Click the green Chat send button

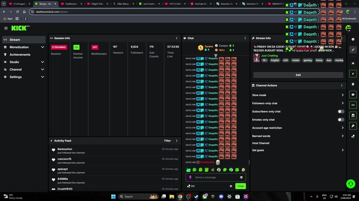click(241, 186)
